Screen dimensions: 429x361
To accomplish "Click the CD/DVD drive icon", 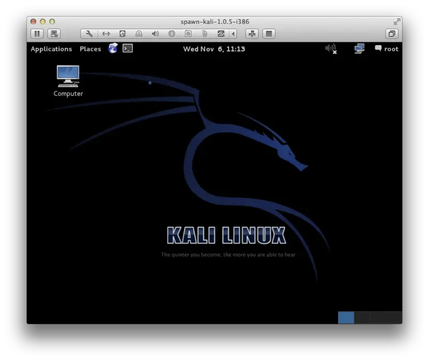I will click(139, 34).
